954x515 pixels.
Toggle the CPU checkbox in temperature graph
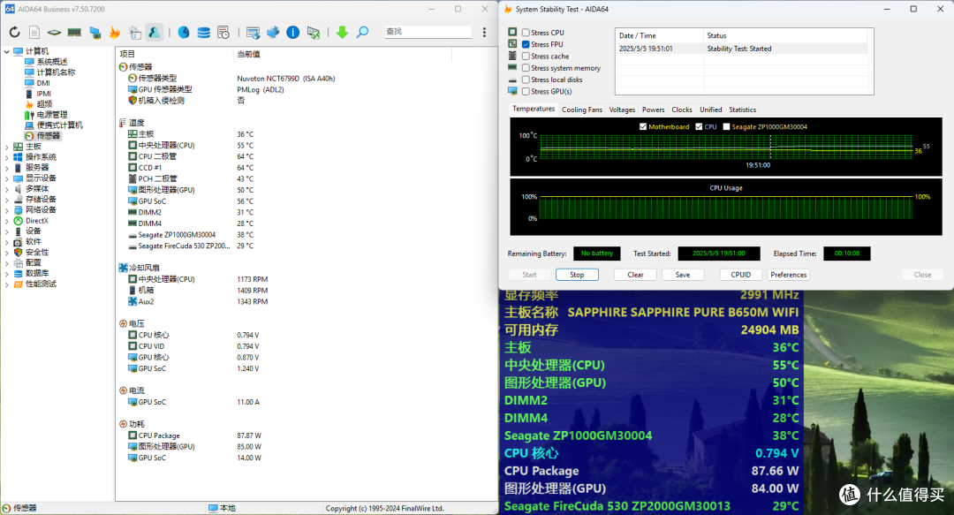[699, 126]
